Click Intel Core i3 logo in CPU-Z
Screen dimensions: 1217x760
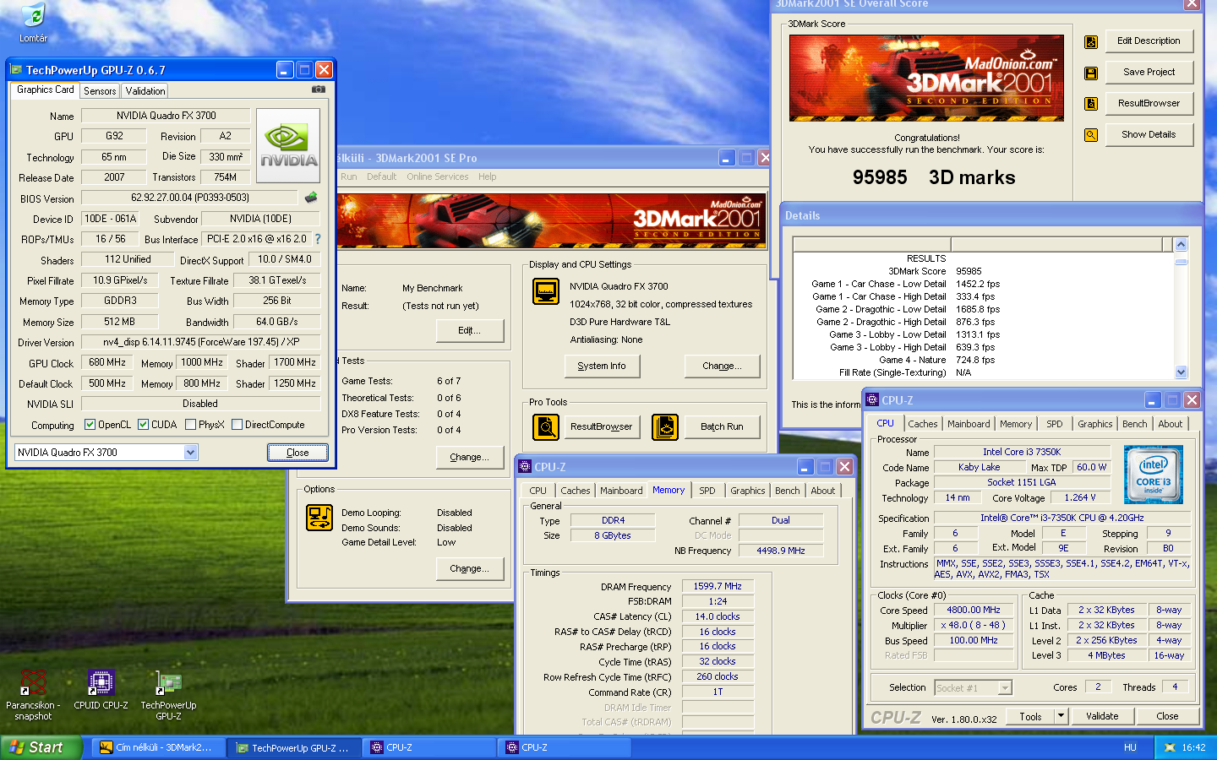click(x=1154, y=476)
